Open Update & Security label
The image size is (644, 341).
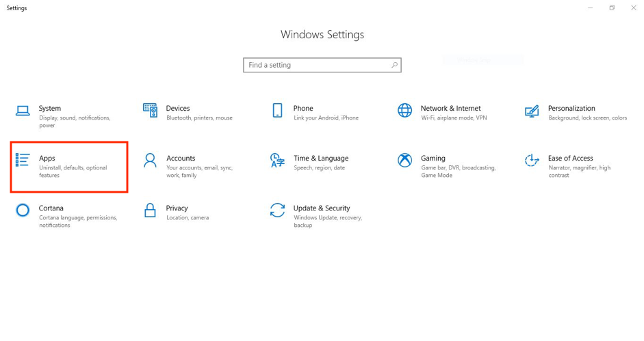pos(322,208)
